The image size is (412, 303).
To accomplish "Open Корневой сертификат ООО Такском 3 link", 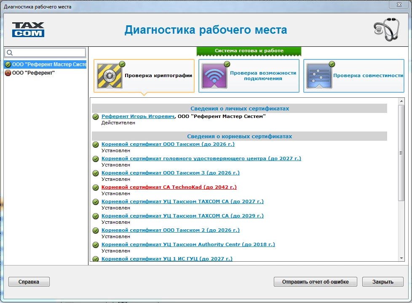I will (x=170, y=173).
